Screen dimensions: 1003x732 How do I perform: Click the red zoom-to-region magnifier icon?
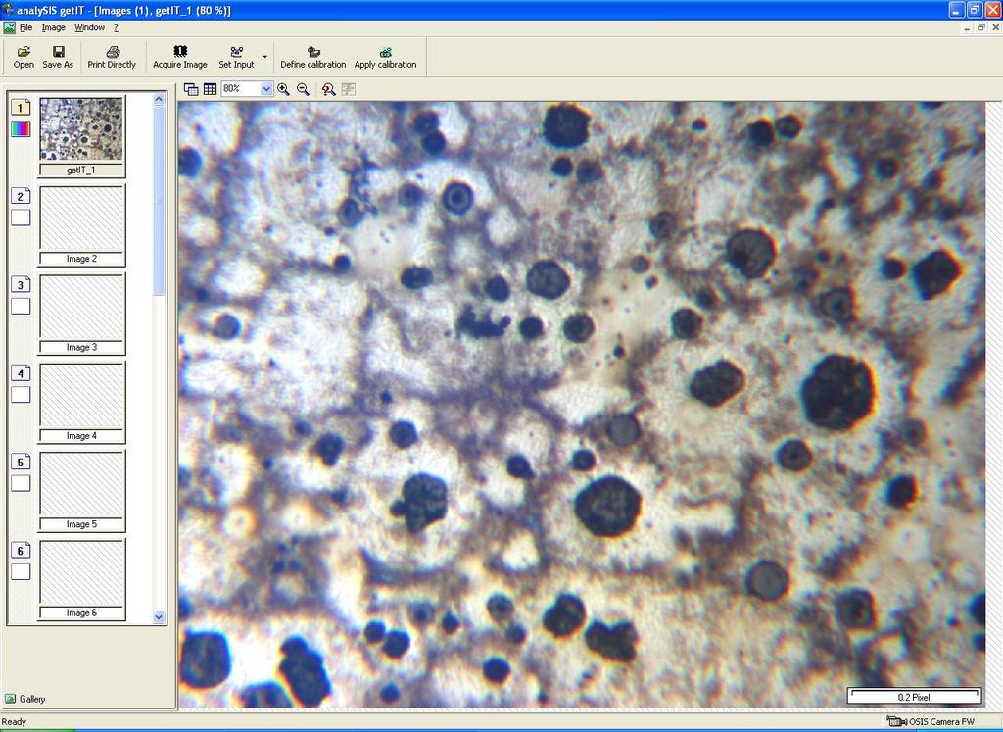pos(329,89)
